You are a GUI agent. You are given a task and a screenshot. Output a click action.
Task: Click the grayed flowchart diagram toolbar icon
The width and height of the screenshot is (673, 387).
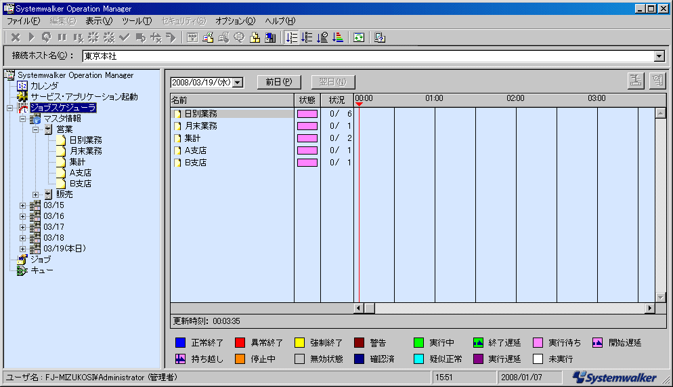coord(192,38)
